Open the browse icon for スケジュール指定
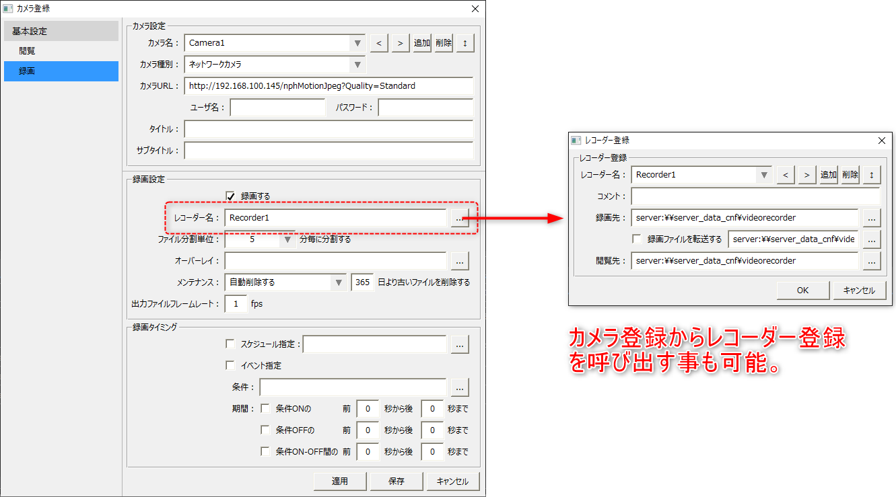Viewport: 896px width, 497px height. 460,344
